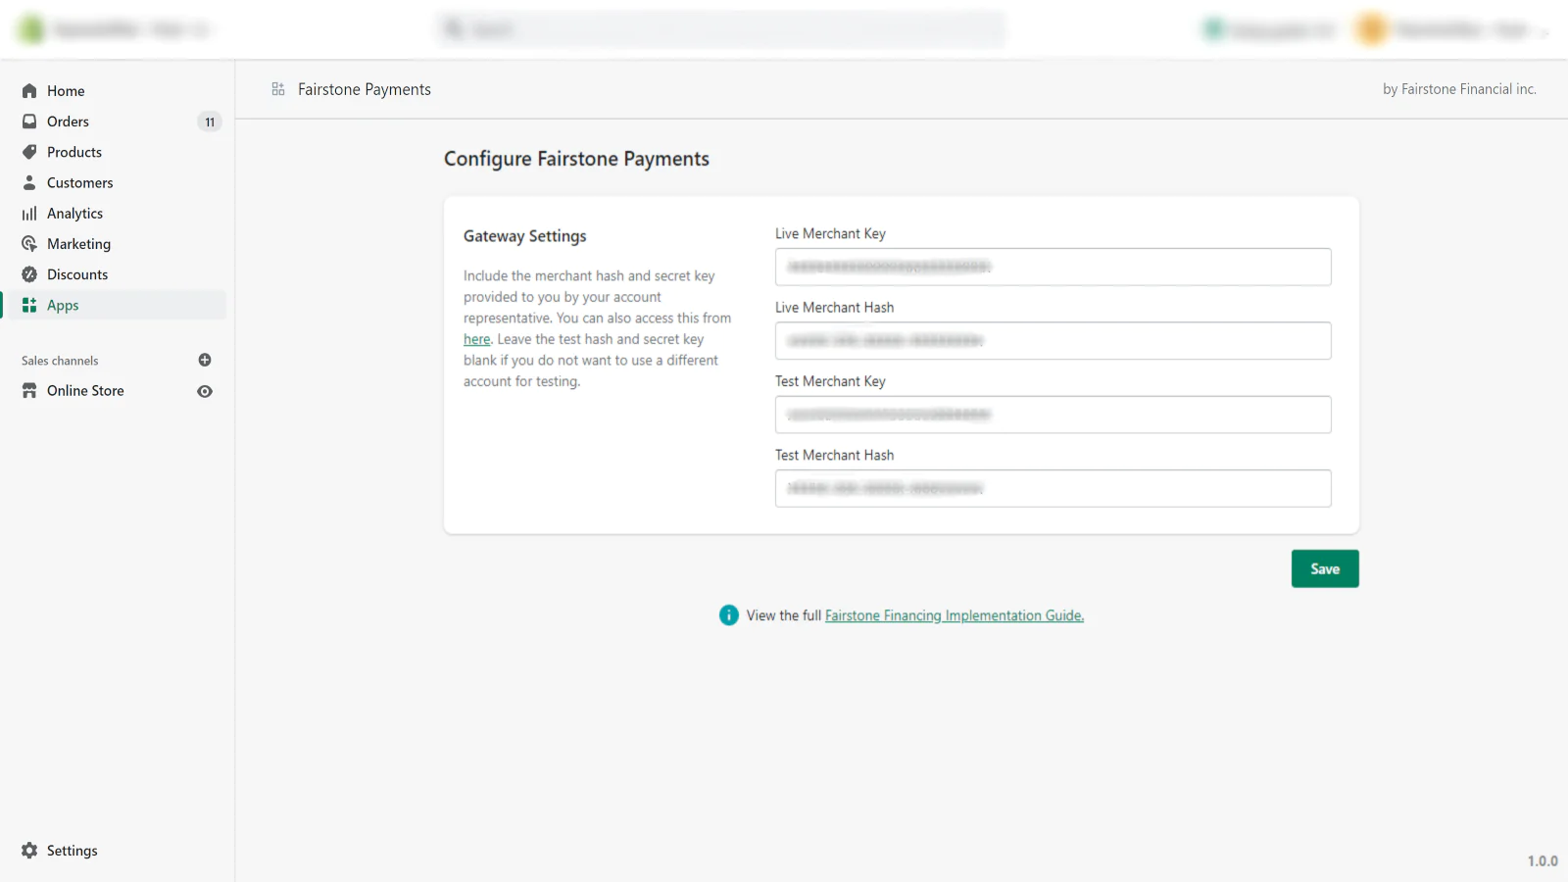The height and width of the screenshot is (882, 1568).
Task: Focus the Live Merchant Hash field
Action: [x=1053, y=341]
